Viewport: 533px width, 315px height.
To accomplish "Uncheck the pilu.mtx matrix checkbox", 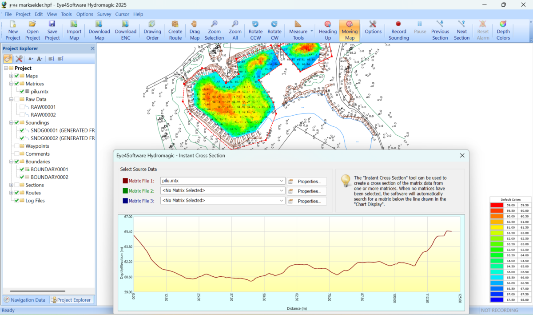I will click(x=22, y=92).
